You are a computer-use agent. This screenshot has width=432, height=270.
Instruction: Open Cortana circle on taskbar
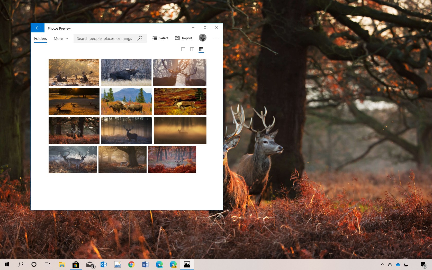(34, 264)
